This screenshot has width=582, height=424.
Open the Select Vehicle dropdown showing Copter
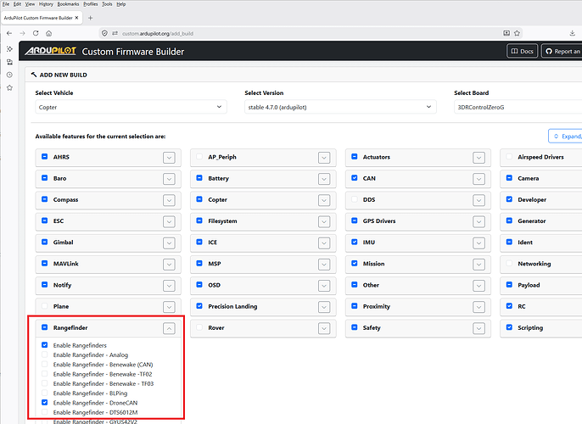(131, 107)
